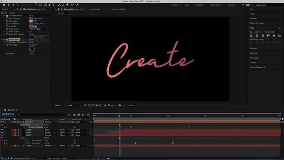
Task: Click Align Right icon in Align panel
Action: coord(263,36)
